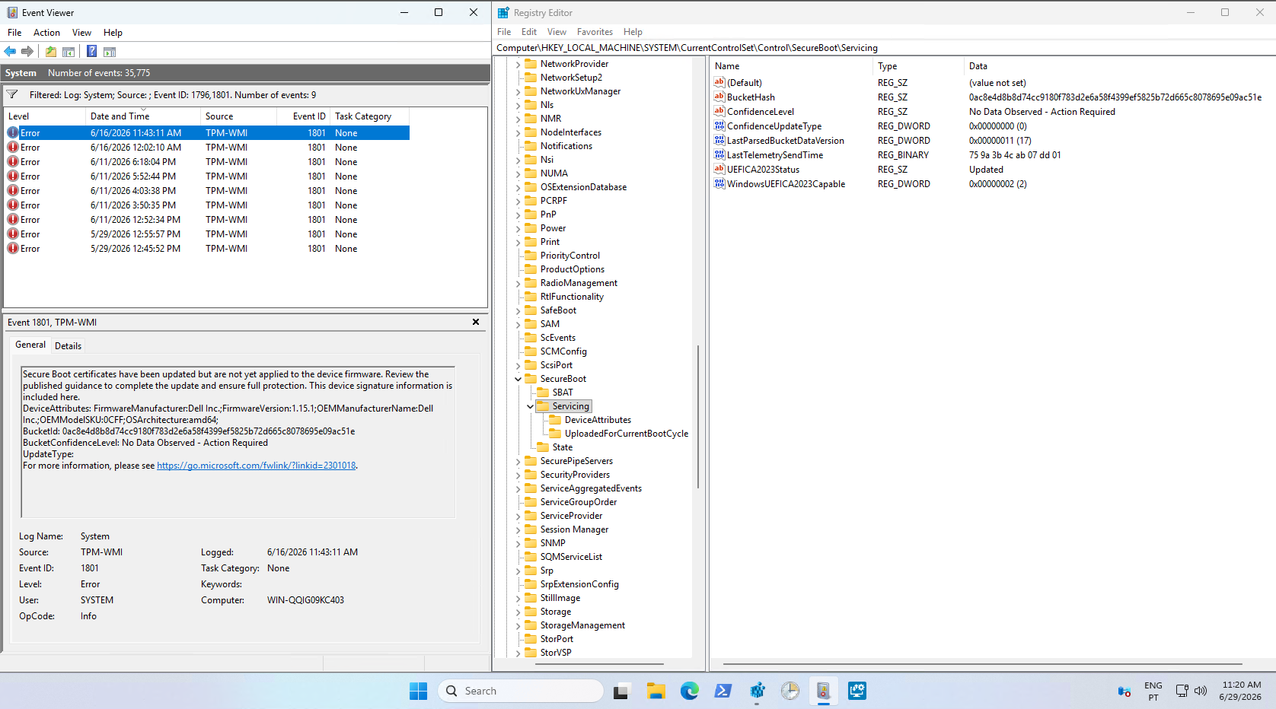This screenshot has width=1276, height=709.
Task: Collapse the Servicing registry key
Action: (531, 406)
